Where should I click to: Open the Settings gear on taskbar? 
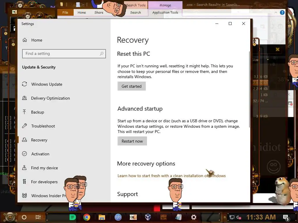tap(194, 217)
